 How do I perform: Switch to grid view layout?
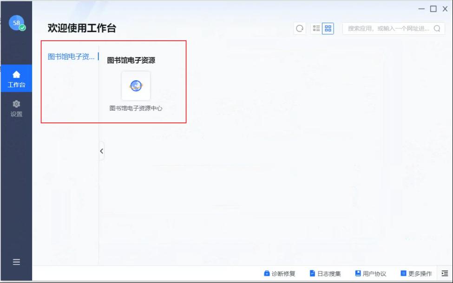[x=328, y=28]
